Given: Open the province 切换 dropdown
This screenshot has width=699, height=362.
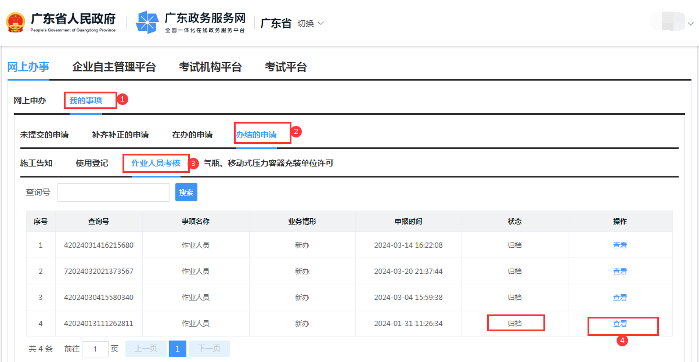Looking at the screenshot, I should click(311, 23).
